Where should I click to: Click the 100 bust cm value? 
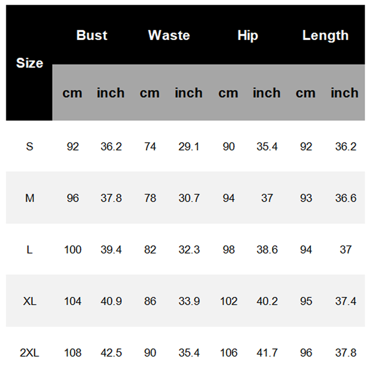click(73, 250)
